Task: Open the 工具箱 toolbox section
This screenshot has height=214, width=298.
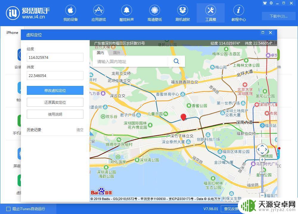Action: 211,13
